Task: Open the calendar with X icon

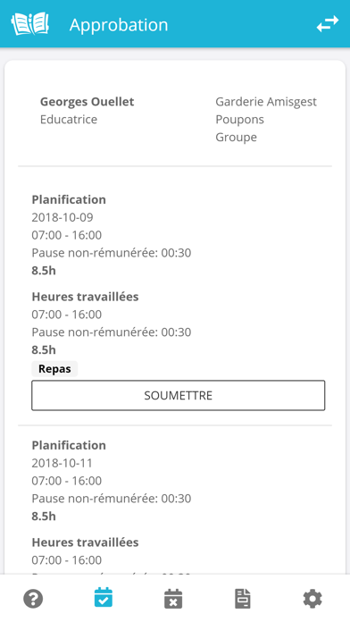Action: 173,598
